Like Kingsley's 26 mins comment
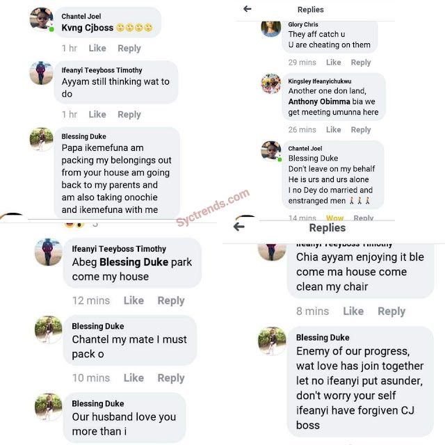This screenshot has width=445, height=445. tap(334, 130)
